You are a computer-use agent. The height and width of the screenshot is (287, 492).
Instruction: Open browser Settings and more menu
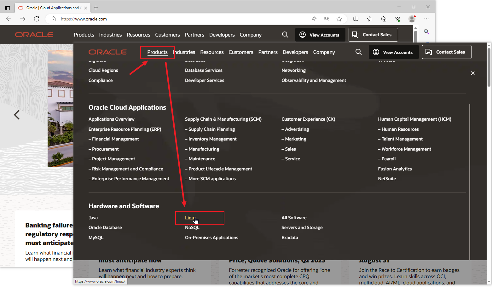[426, 19]
